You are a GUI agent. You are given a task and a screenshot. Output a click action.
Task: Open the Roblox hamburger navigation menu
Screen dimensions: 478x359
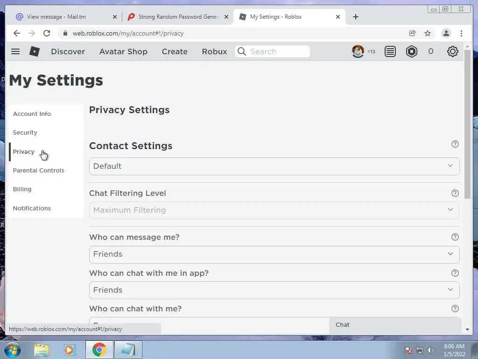tap(15, 51)
